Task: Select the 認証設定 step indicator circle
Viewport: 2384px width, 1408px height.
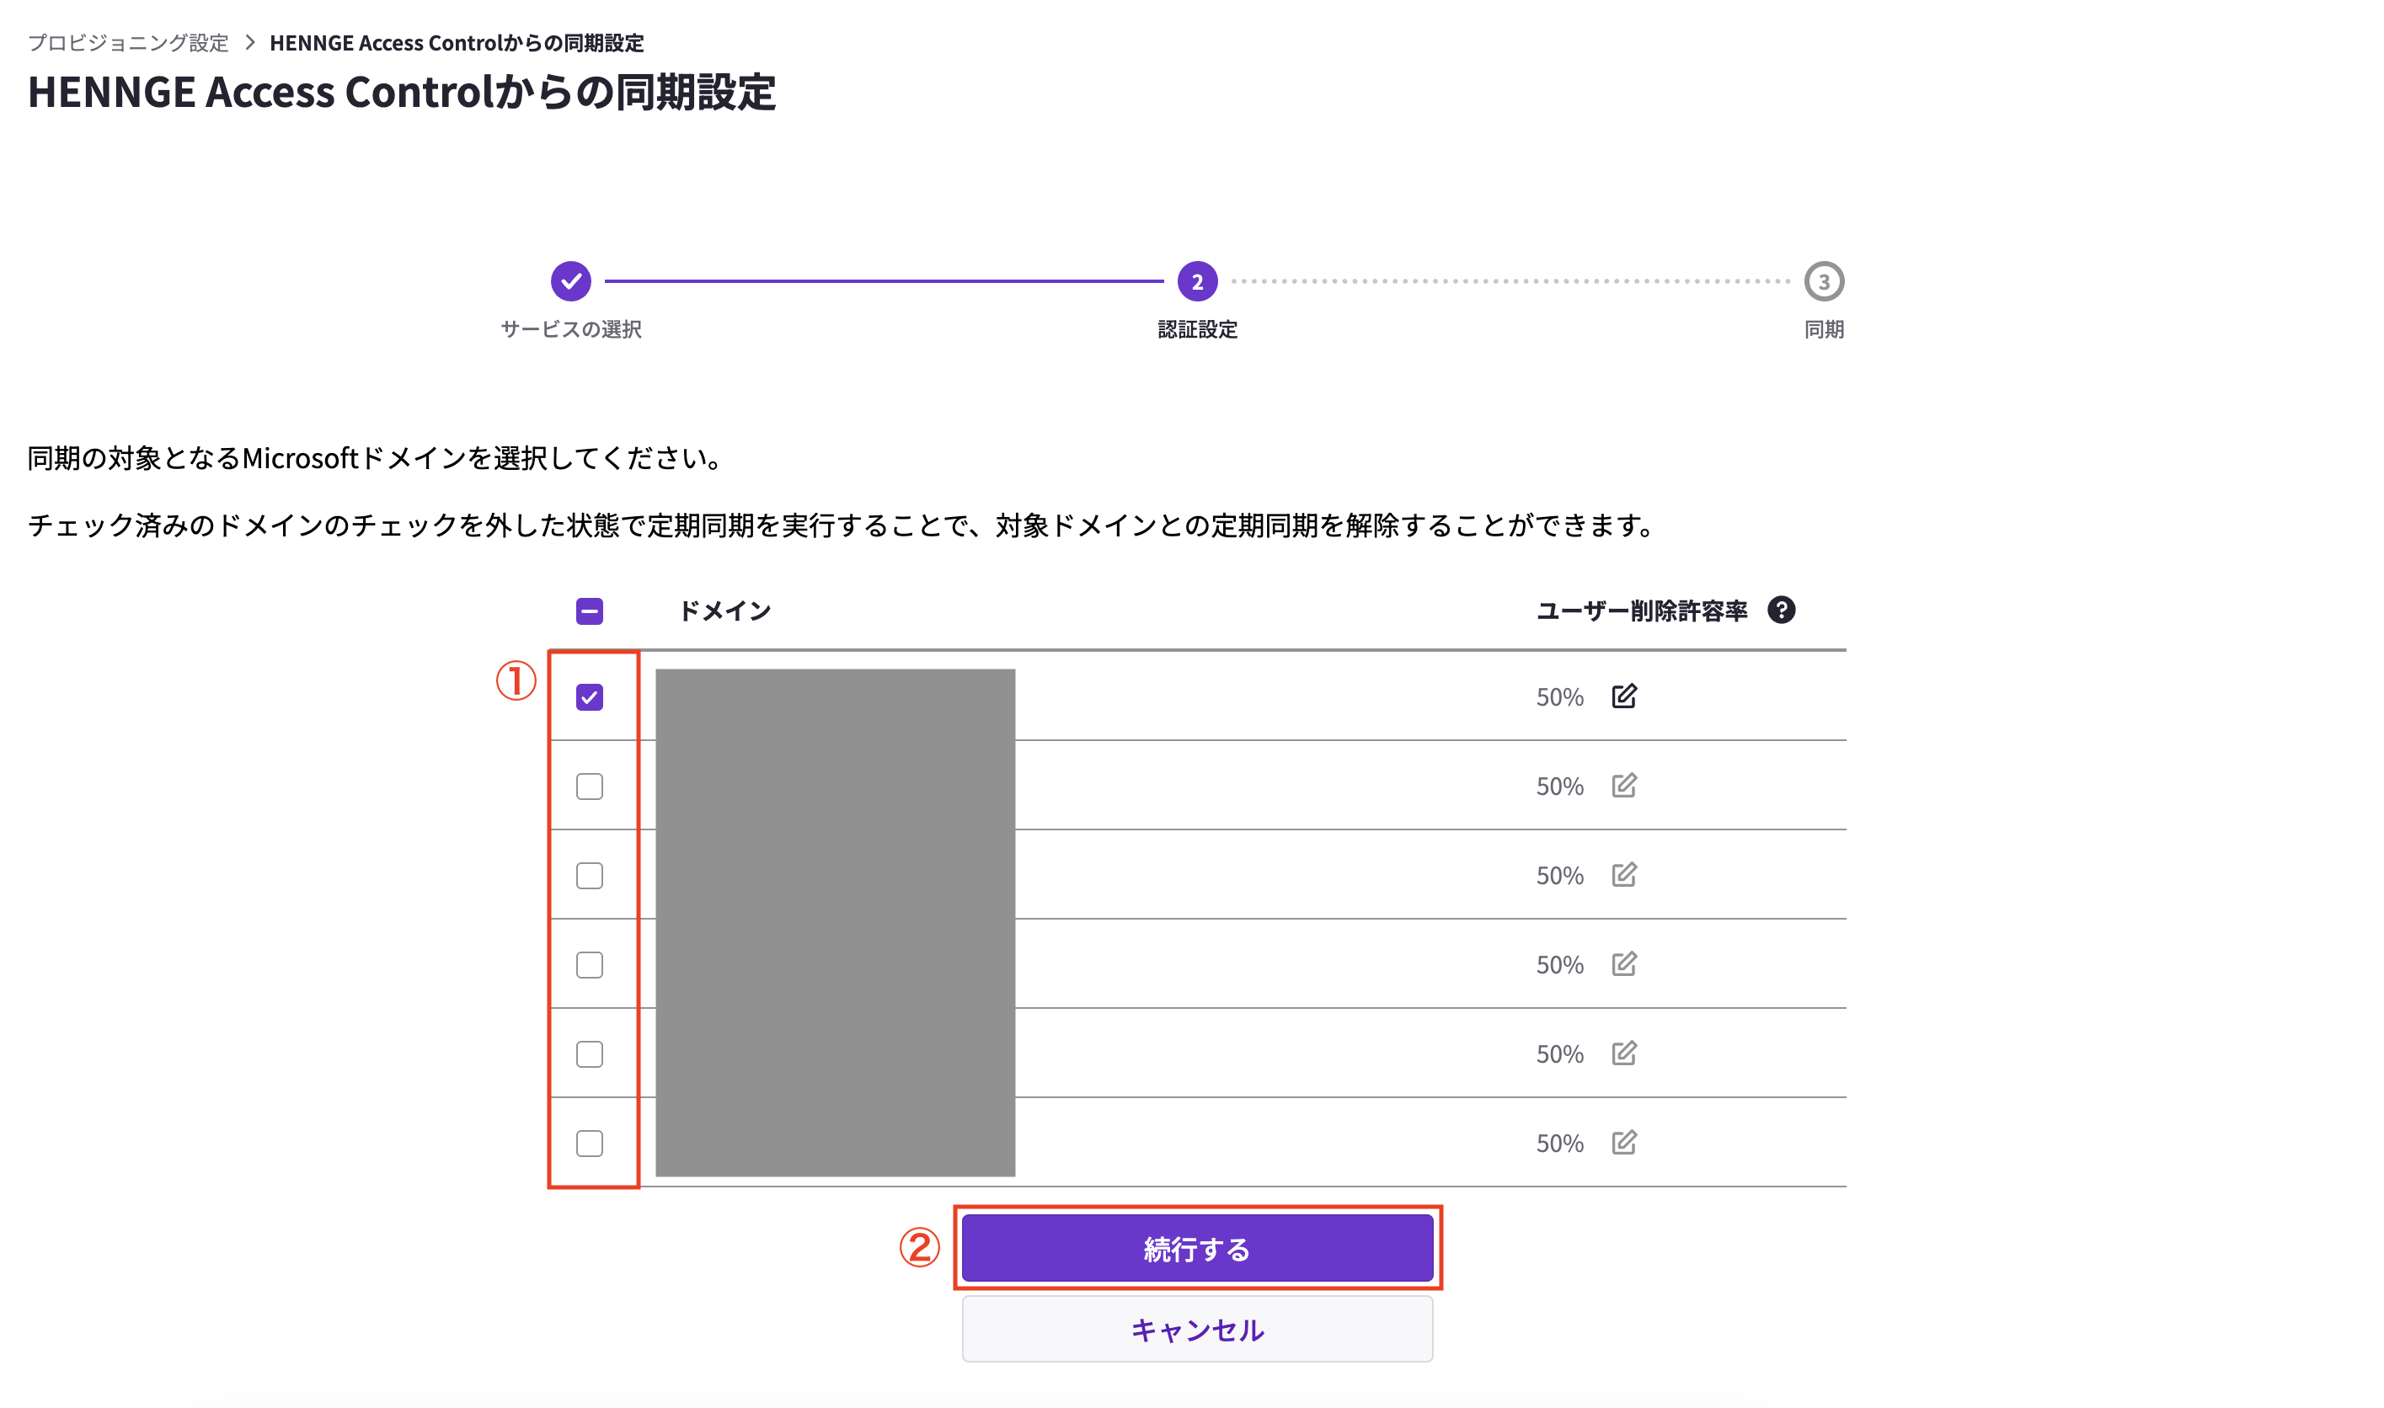Action: click(1197, 280)
